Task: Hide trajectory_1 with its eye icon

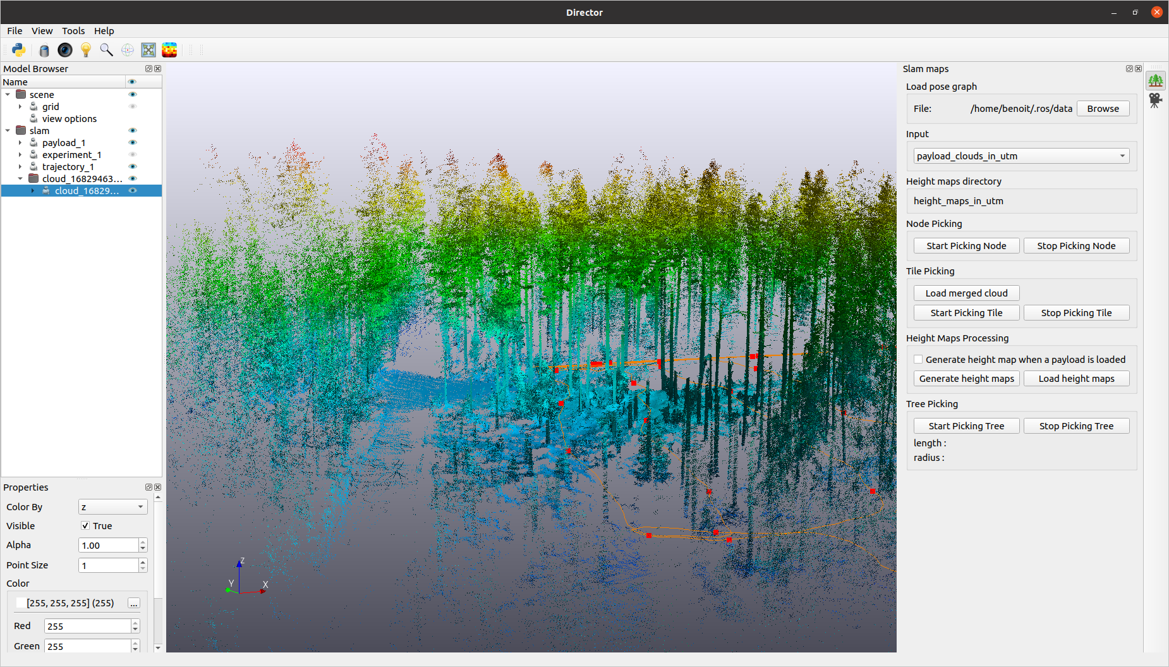Action: pyautogui.click(x=133, y=166)
